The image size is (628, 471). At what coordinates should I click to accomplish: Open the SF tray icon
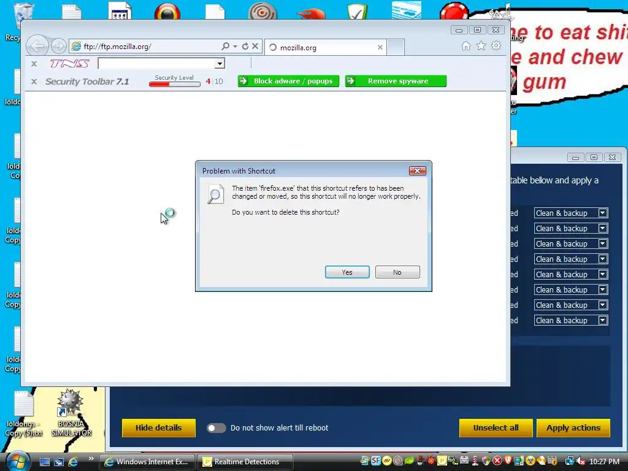(376, 461)
